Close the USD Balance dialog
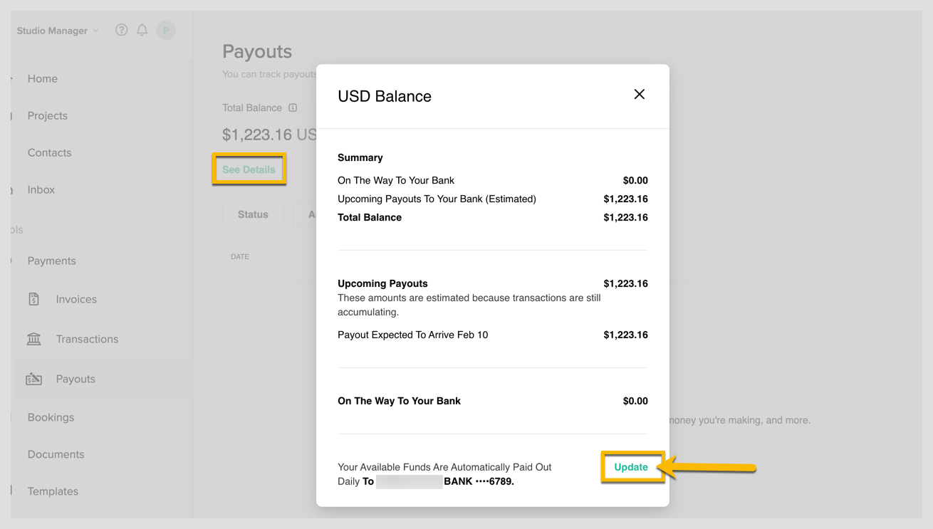Image resolution: width=933 pixels, height=529 pixels. (x=640, y=94)
